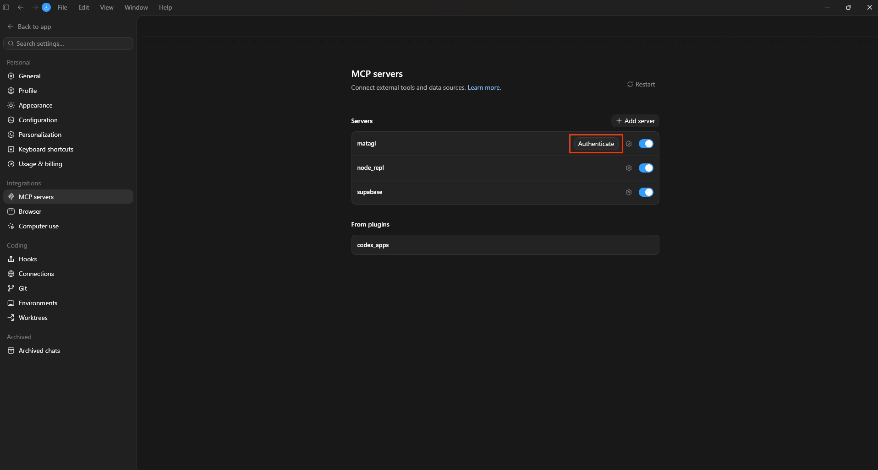878x470 pixels.
Task: Open the Configuration settings label
Action: tap(38, 120)
